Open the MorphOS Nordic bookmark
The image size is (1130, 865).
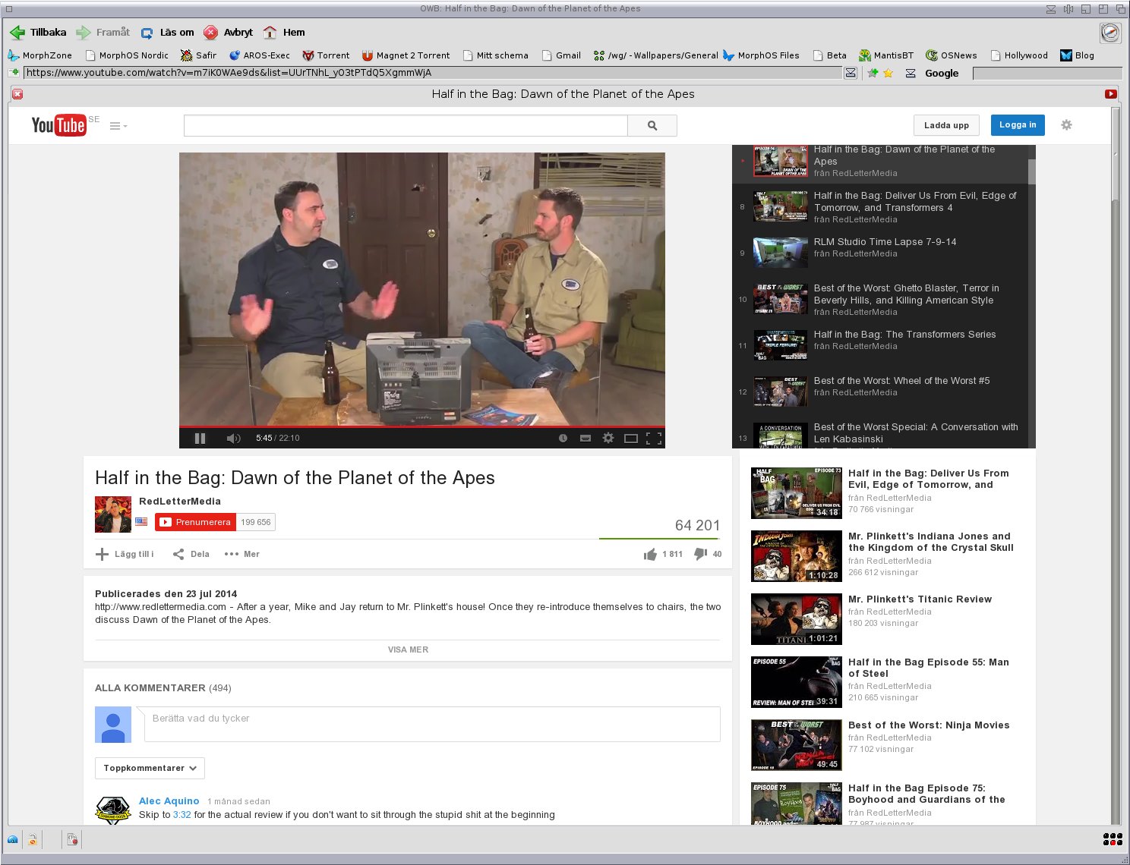(x=127, y=55)
